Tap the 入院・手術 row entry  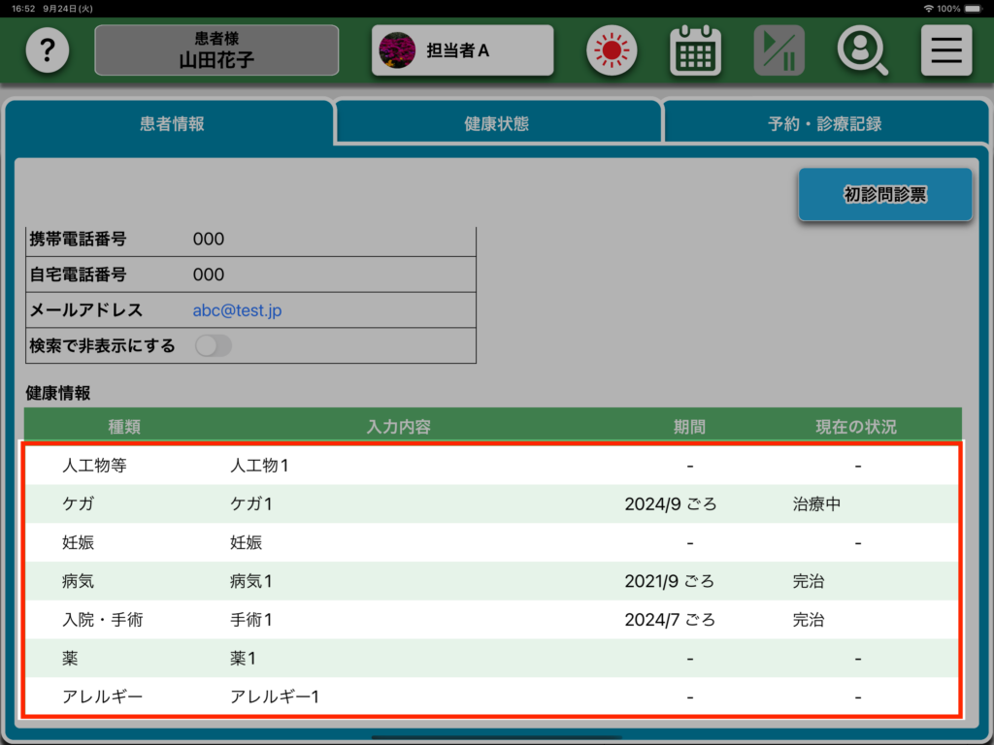(491, 620)
